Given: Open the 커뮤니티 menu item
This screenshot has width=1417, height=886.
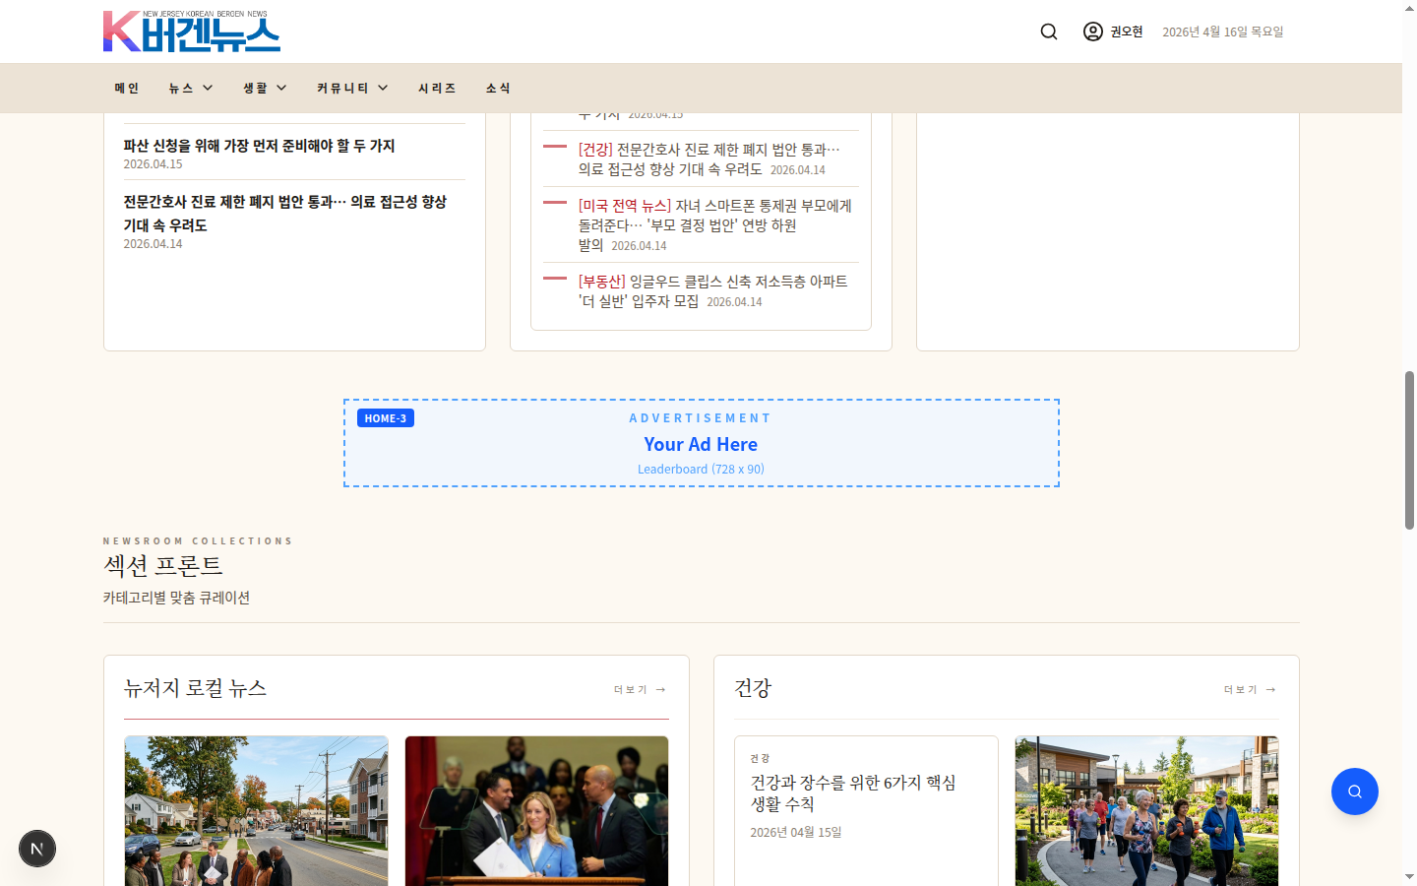Looking at the screenshot, I should click(x=342, y=88).
